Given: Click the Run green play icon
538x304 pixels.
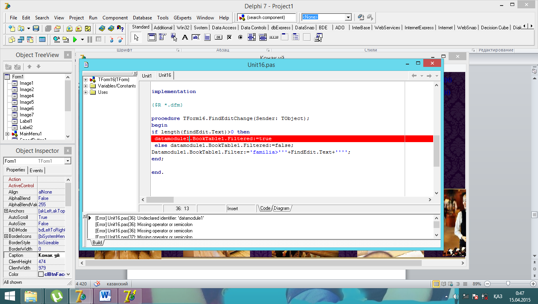Looking at the screenshot, I should pyautogui.click(x=75, y=39).
